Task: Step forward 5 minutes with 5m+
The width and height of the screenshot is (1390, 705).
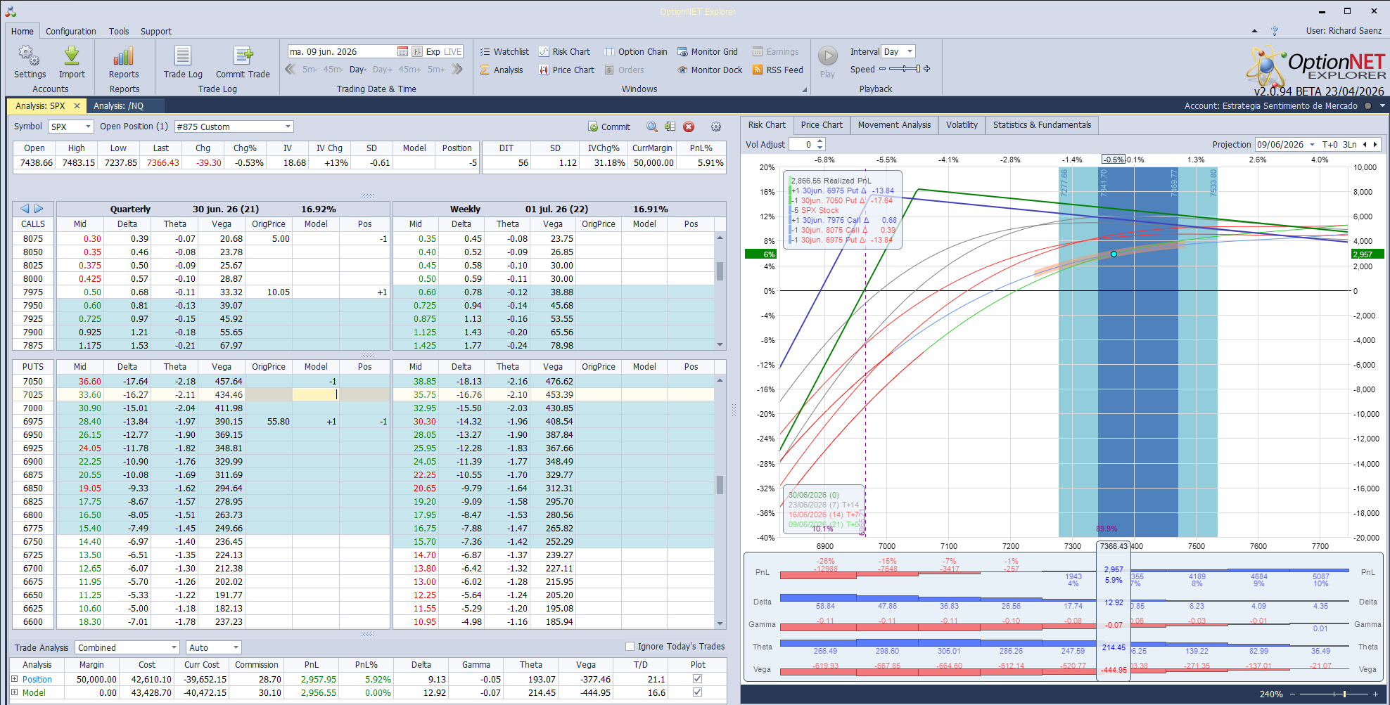Action: pos(436,70)
